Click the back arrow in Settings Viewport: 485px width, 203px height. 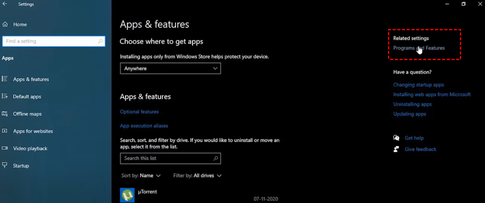[x=5, y=4]
